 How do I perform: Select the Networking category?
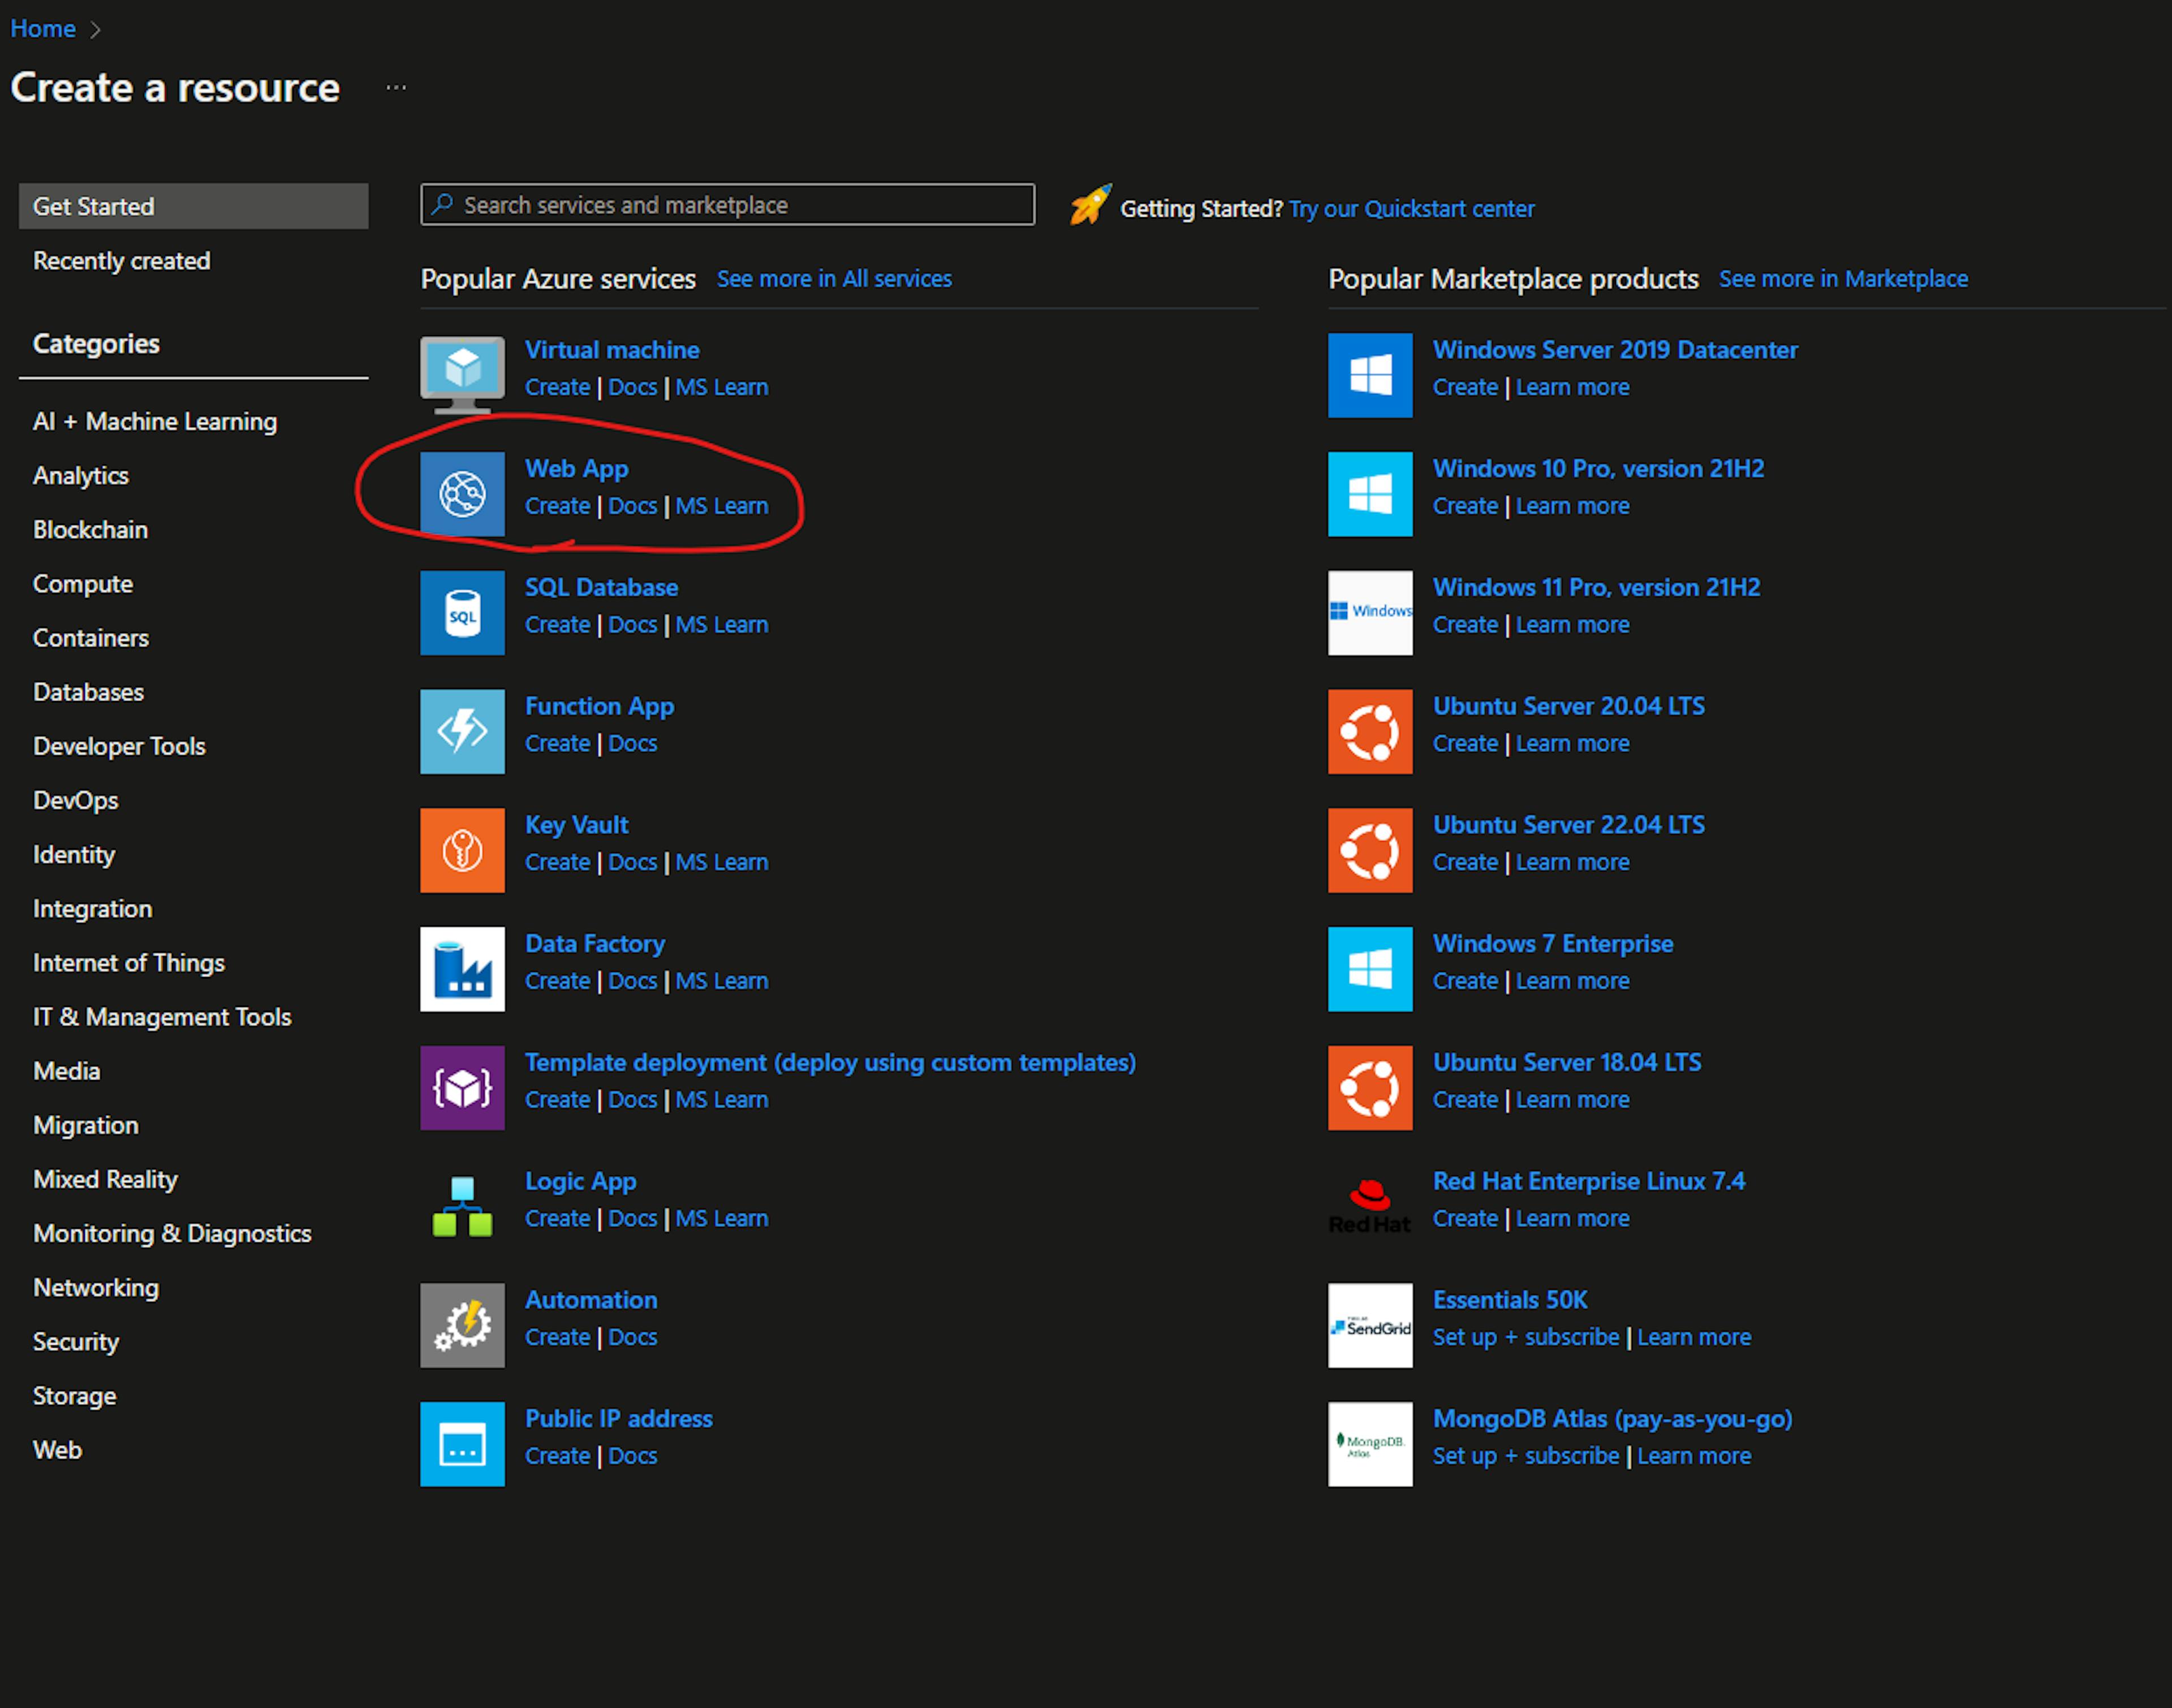pos(96,1288)
